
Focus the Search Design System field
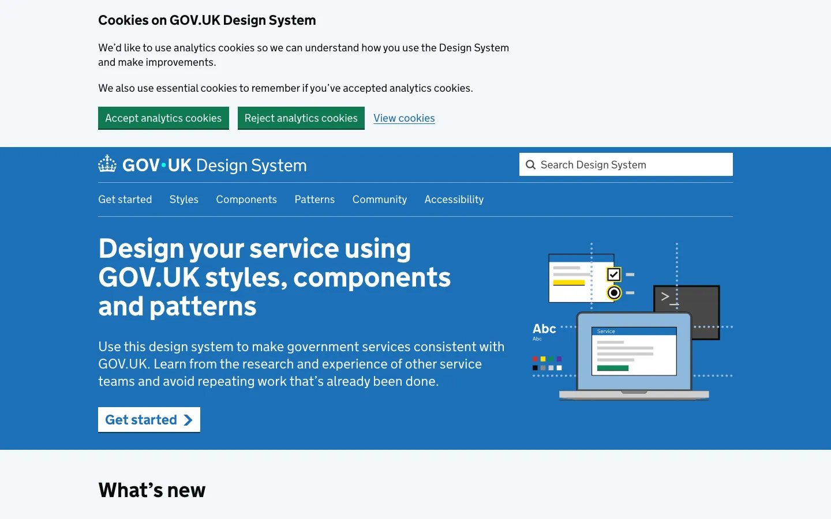click(x=626, y=164)
